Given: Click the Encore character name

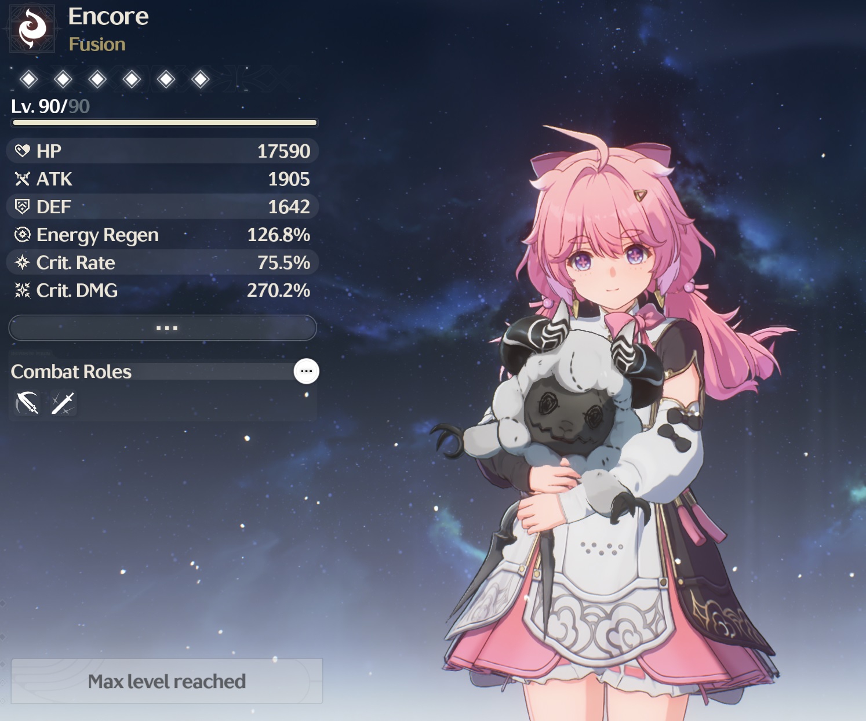Looking at the screenshot, I should point(108,16).
